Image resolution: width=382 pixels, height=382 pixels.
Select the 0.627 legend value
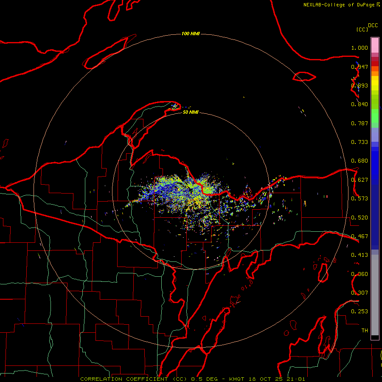coord(360,180)
